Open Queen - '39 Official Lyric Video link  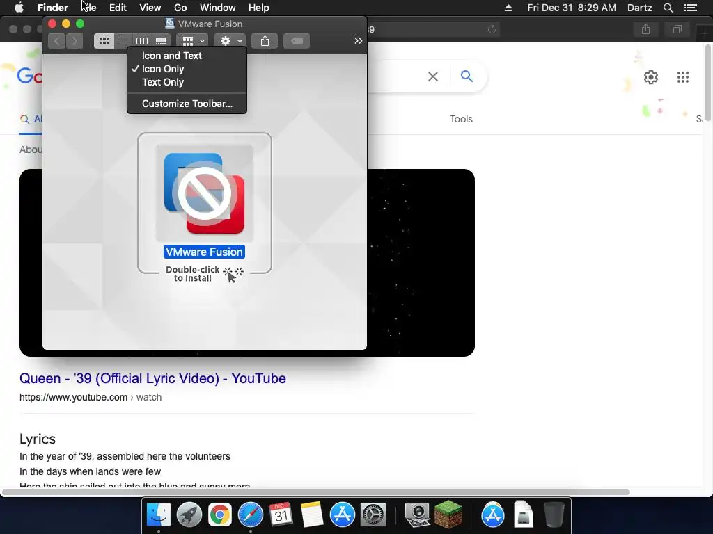coord(152,378)
